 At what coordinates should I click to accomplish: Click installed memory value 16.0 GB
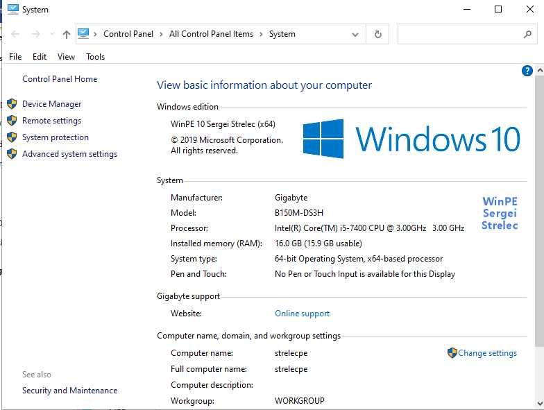tap(318, 243)
